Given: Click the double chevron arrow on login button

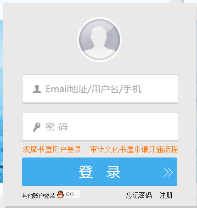Looking at the screenshot, I should tap(168, 172).
